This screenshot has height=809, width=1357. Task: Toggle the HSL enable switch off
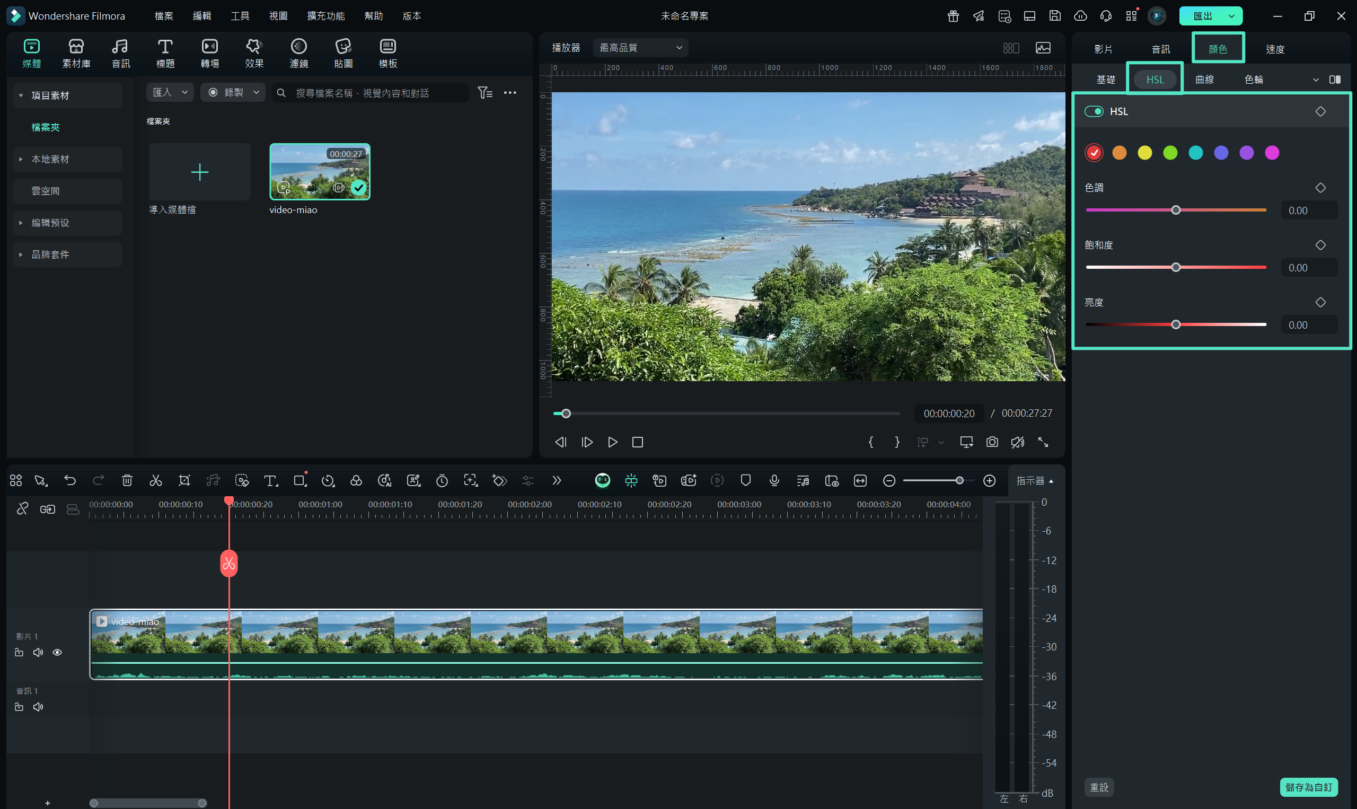[x=1093, y=111]
